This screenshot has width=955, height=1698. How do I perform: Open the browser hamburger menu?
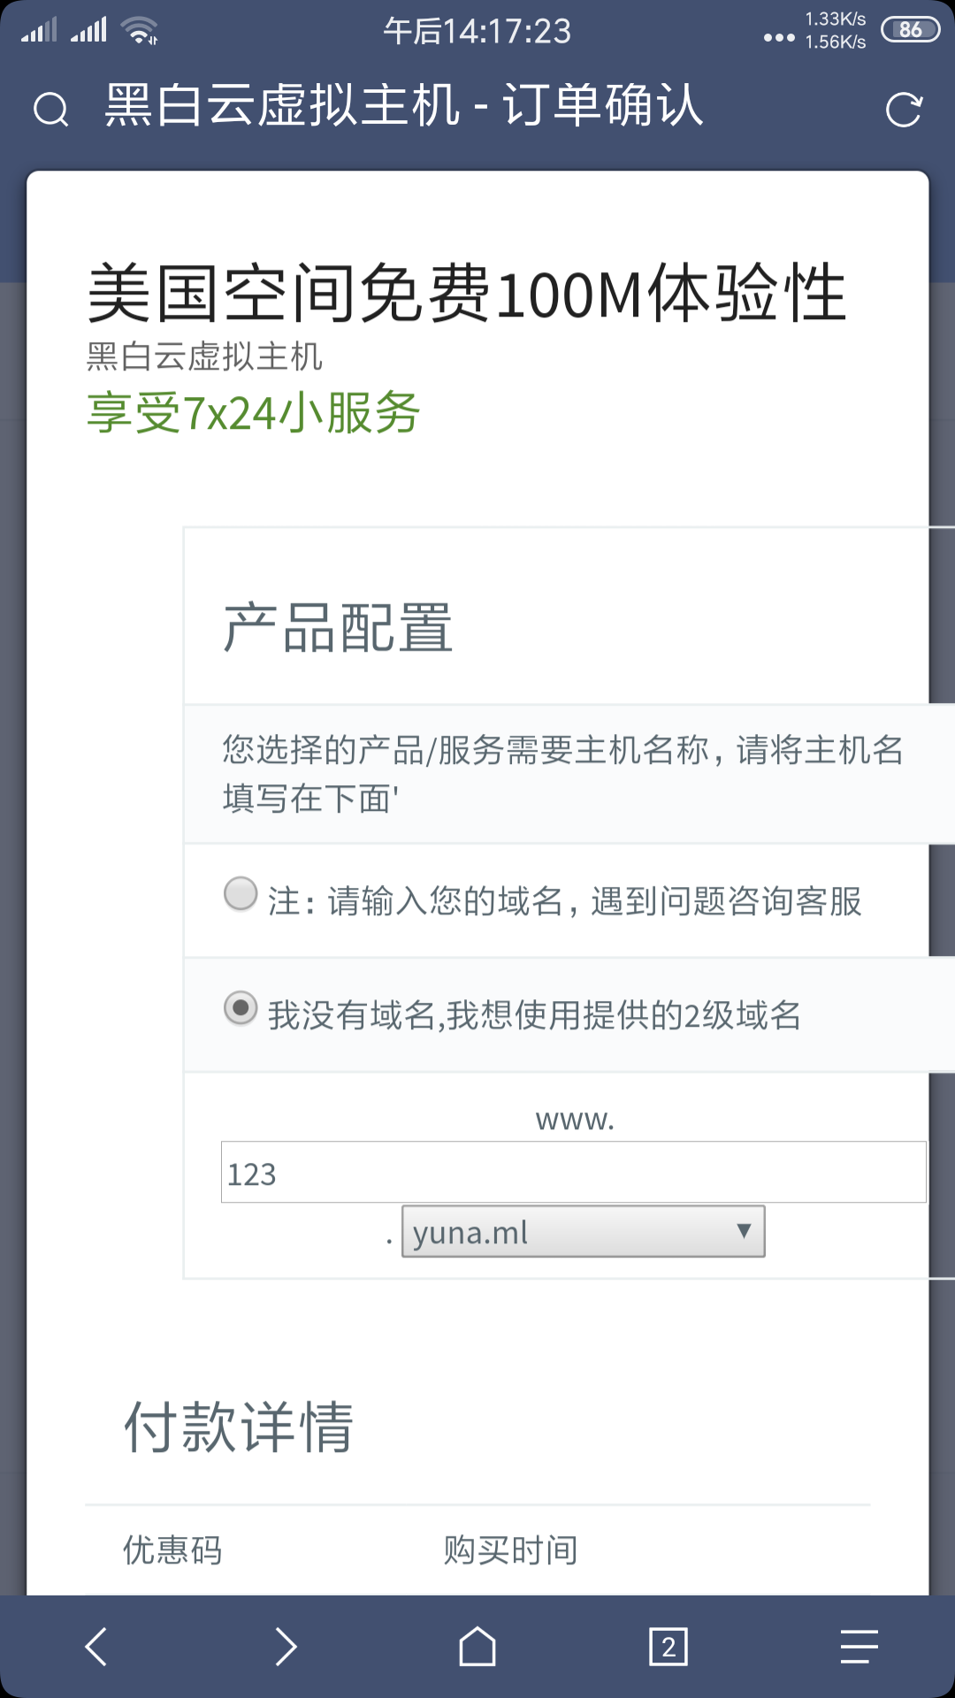click(x=859, y=1647)
